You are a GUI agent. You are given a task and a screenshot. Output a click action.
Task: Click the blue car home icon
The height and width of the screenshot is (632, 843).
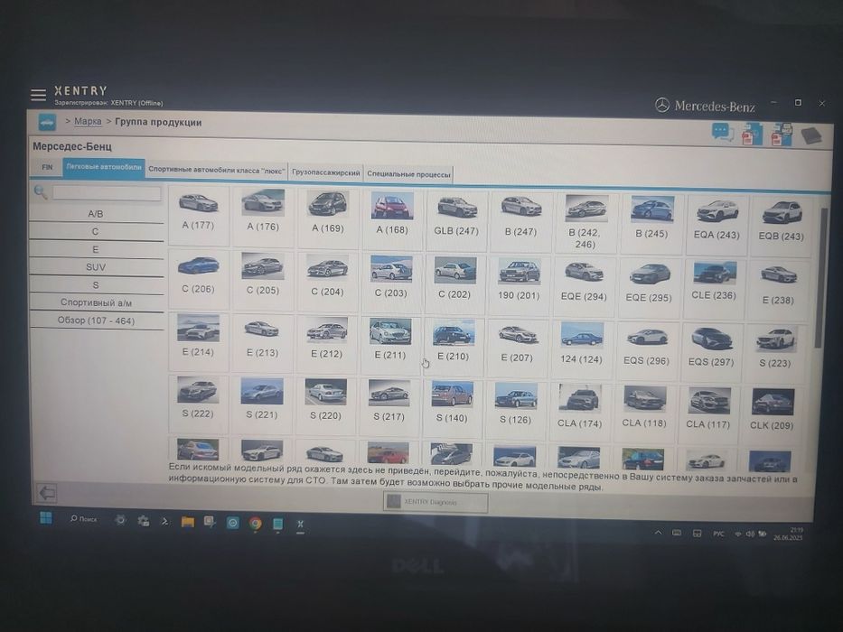tap(47, 123)
